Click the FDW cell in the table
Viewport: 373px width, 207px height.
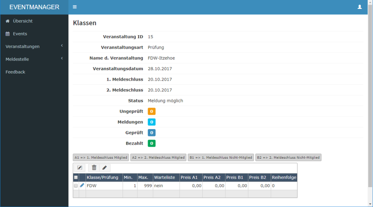(104, 186)
